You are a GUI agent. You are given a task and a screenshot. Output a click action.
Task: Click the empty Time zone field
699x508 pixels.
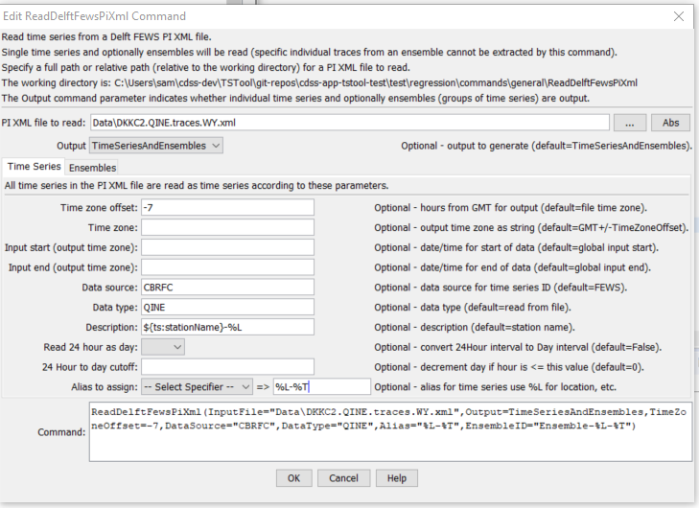coord(227,228)
